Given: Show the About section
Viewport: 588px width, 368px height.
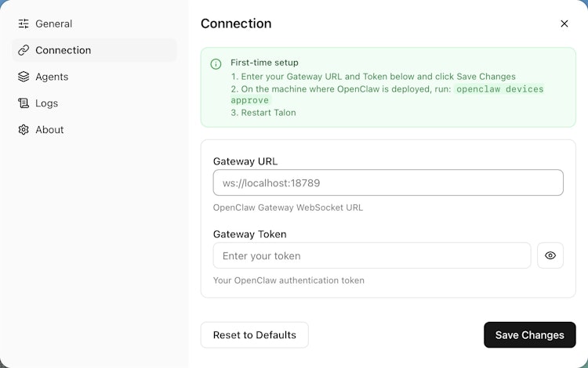Looking at the screenshot, I should point(49,130).
